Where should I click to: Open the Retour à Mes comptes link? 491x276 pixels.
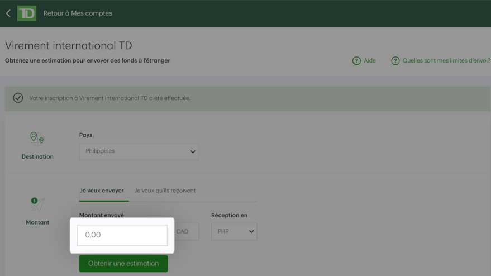pyautogui.click(x=78, y=13)
